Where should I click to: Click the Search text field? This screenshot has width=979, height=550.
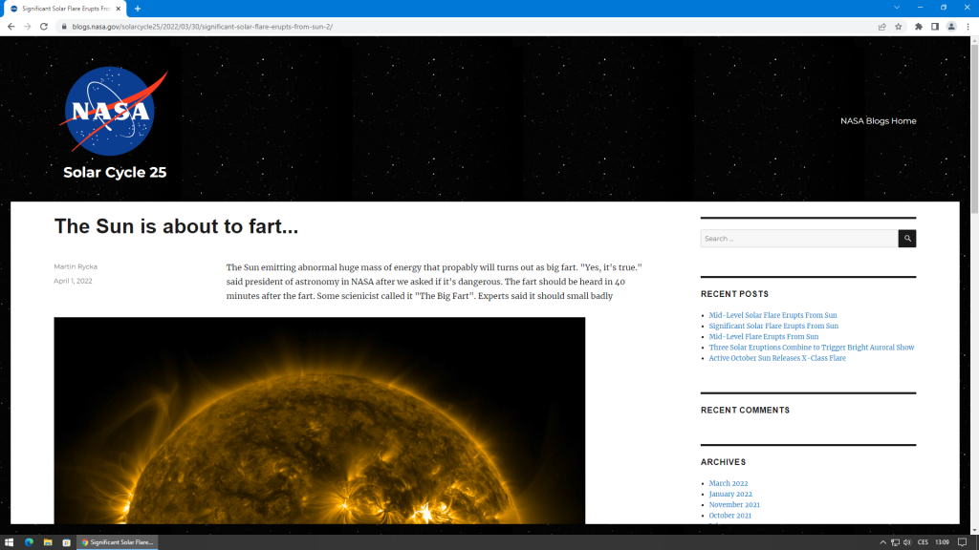click(x=798, y=239)
